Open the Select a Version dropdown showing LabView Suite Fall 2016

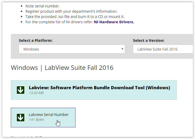tap(163, 49)
